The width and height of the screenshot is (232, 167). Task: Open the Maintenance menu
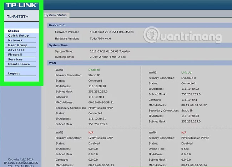click(x=19, y=64)
